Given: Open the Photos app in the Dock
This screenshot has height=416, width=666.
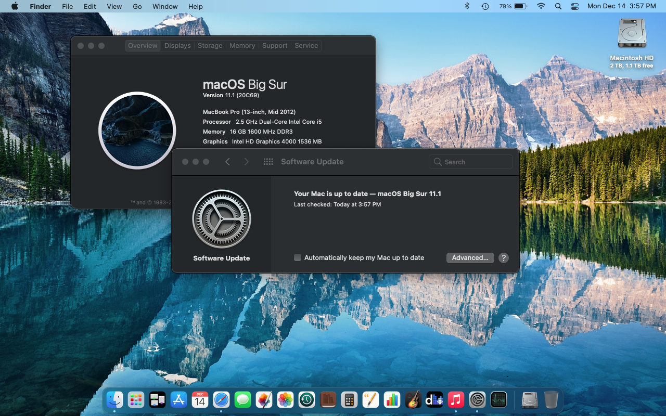Looking at the screenshot, I should (x=285, y=399).
